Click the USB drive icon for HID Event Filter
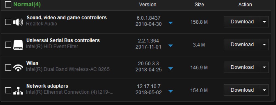Viewport: 276px width, 105px height. pyautogui.click(x=18, y=45)
